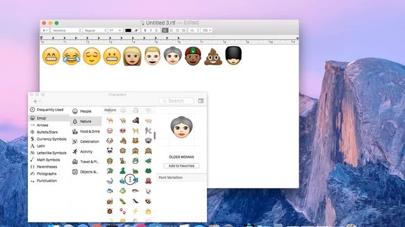Select the crocodile emoji

pos(109,171)
